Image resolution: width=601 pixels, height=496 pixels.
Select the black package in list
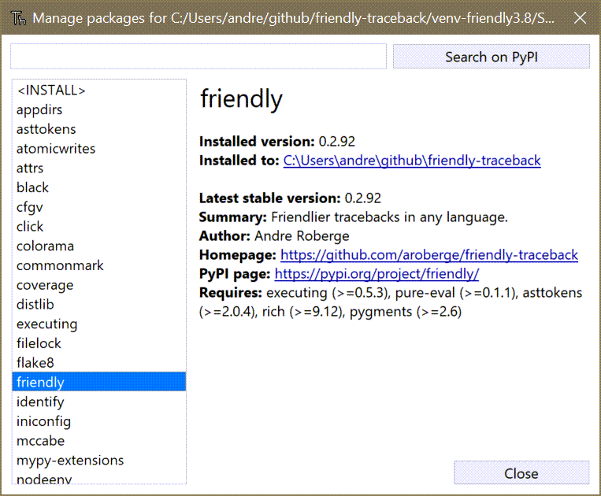coord(99,187)
